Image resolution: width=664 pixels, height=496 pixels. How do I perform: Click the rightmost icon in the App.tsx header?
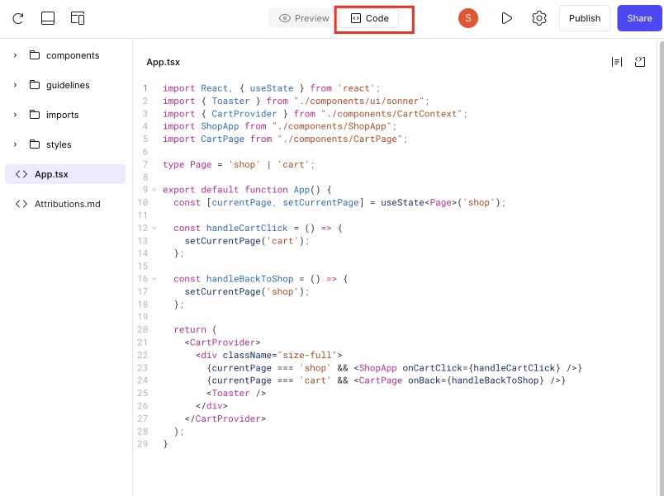pyautogui.click(x=640, y=62)
